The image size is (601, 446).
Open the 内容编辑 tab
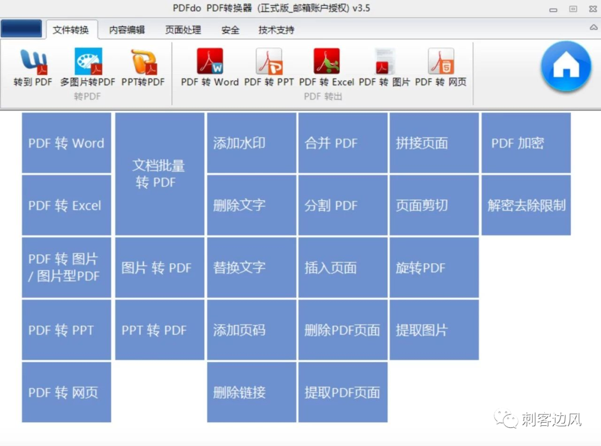pos(127,30)
